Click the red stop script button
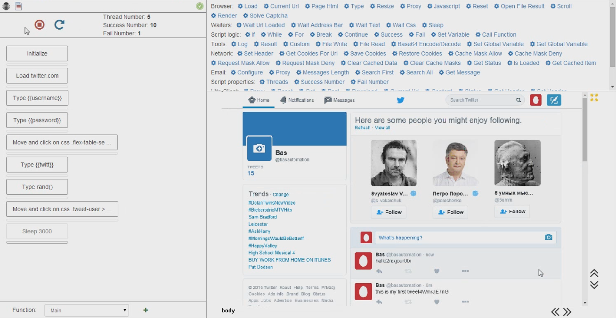 click(x=40, y=25)
